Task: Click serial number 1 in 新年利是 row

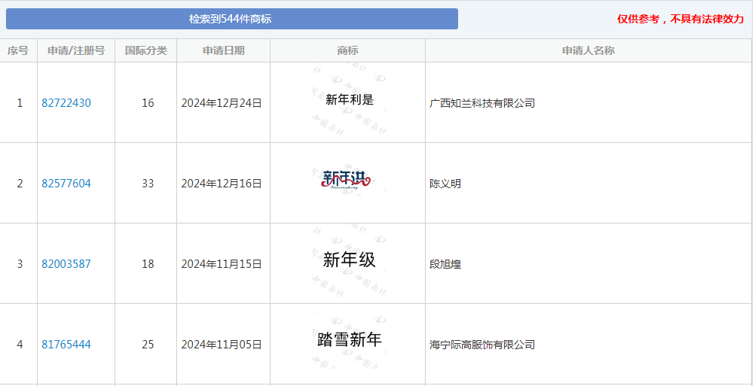Action: [x=20, y=103]
